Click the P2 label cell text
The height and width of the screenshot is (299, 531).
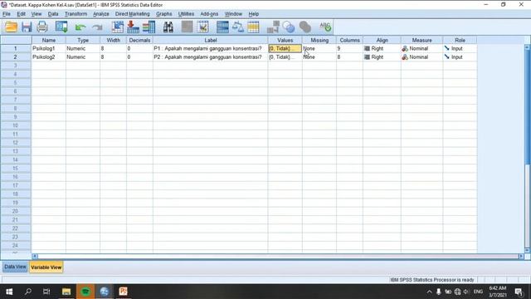pos(207,57)
